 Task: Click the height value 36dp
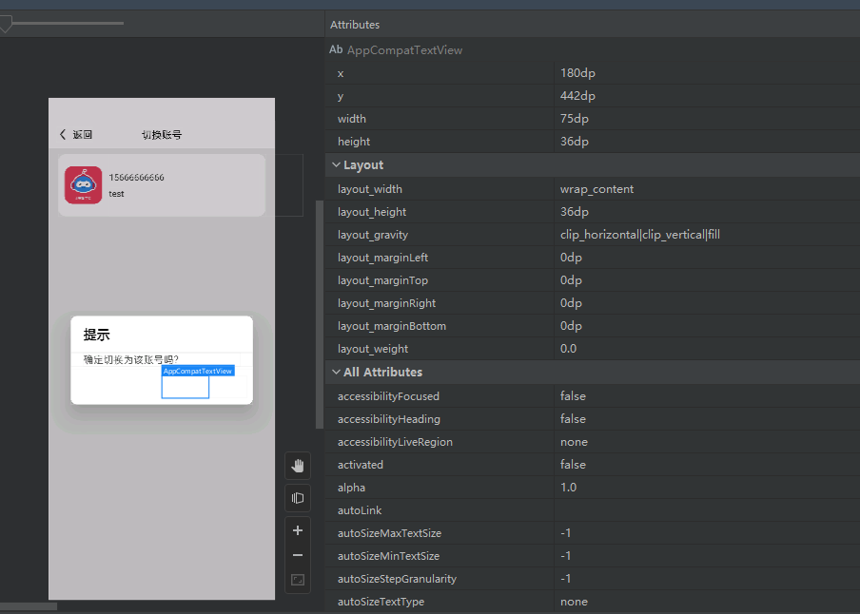(575, 142)
